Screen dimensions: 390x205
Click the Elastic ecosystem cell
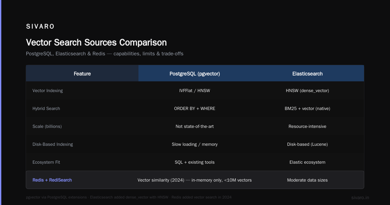(x=307, y=162)
